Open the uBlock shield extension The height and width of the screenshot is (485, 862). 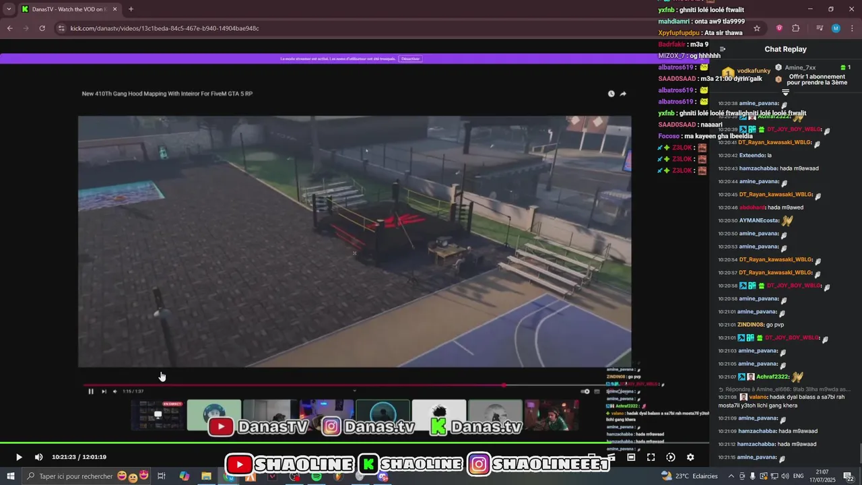point(779,28)
